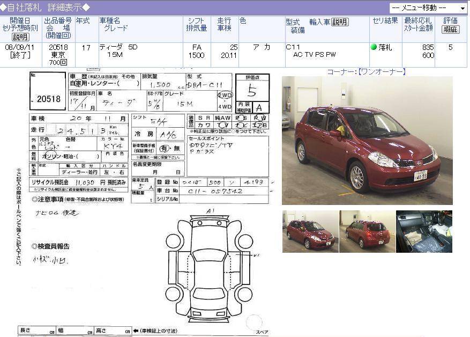
Task: Click the date cell 08/09/11
Action: click(20, 47)
